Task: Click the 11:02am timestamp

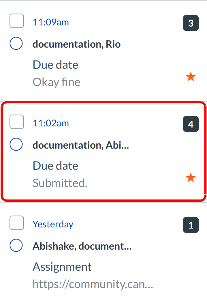Action: [51, 123]
